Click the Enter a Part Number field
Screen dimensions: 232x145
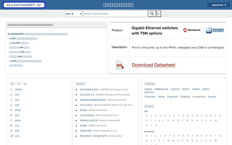(115, 14)
